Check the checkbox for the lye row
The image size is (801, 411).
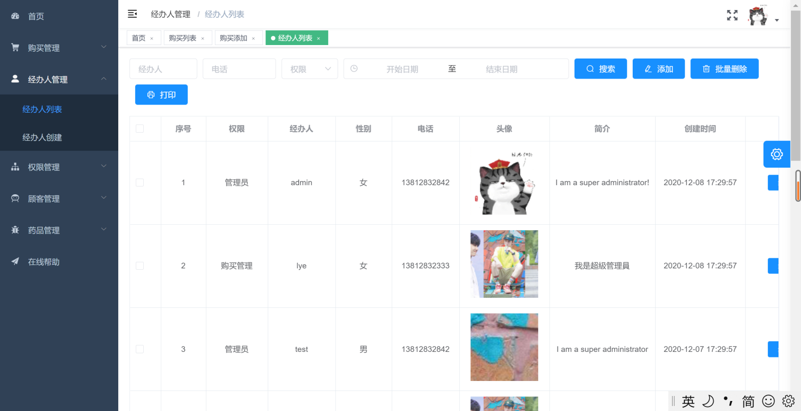140,266
